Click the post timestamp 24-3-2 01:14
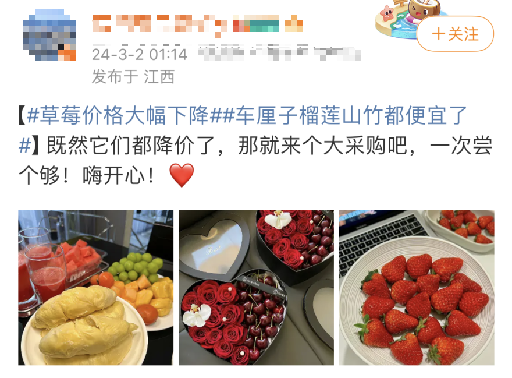 (140, 55)
